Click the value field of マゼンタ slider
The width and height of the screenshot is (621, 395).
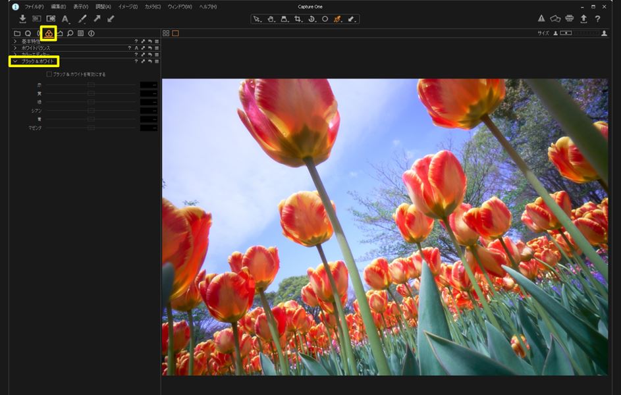[149, 128]
